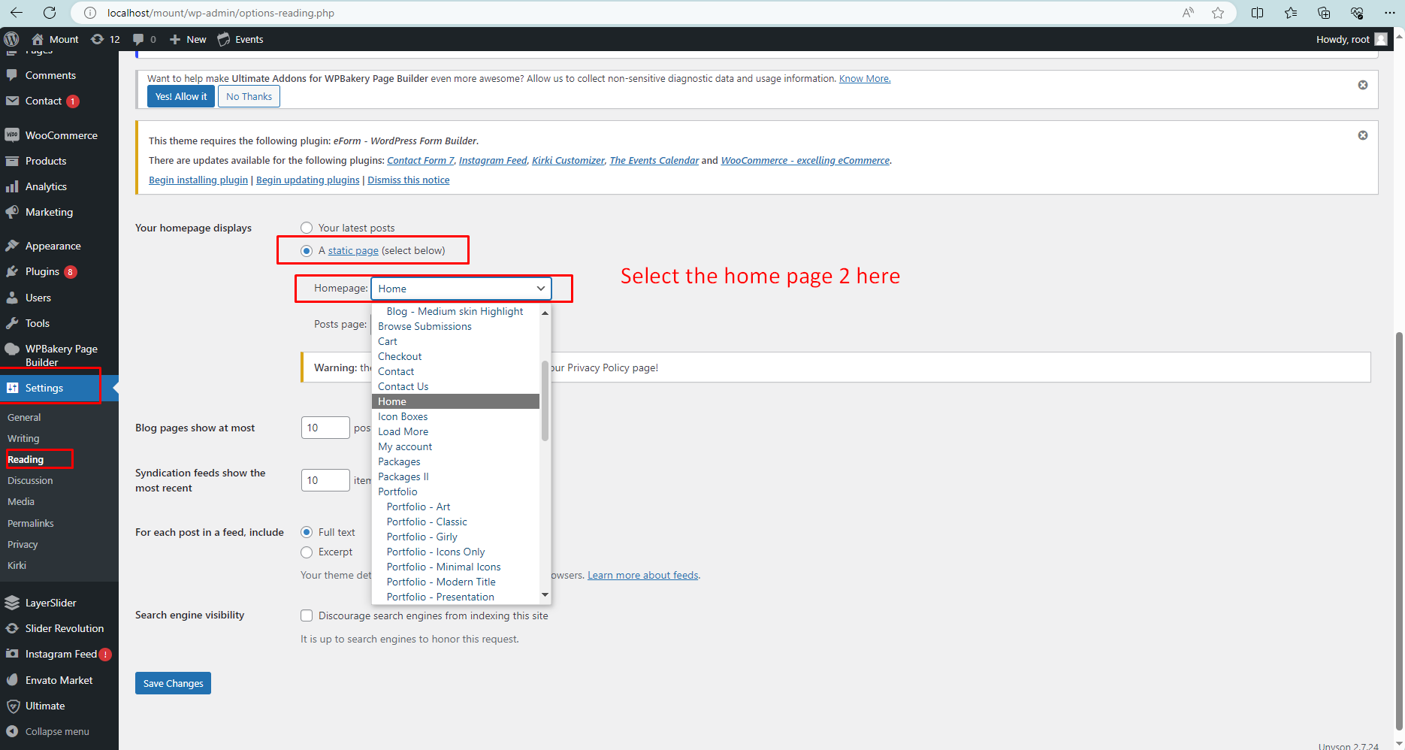Open collections icon in browser toolbar
The height and width of the screenshot is (750, 1405).
pyautogui.click(x=1324, y=13)
